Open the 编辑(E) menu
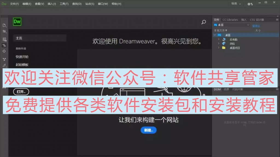The width and height of the screenshot is (280, 157). click(27, 4)
